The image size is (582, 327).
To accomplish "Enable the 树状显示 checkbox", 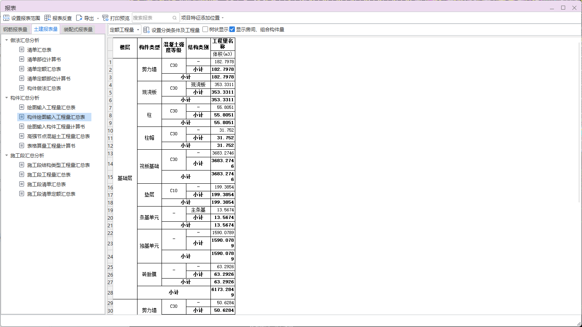I will click(x=205, y=29).
